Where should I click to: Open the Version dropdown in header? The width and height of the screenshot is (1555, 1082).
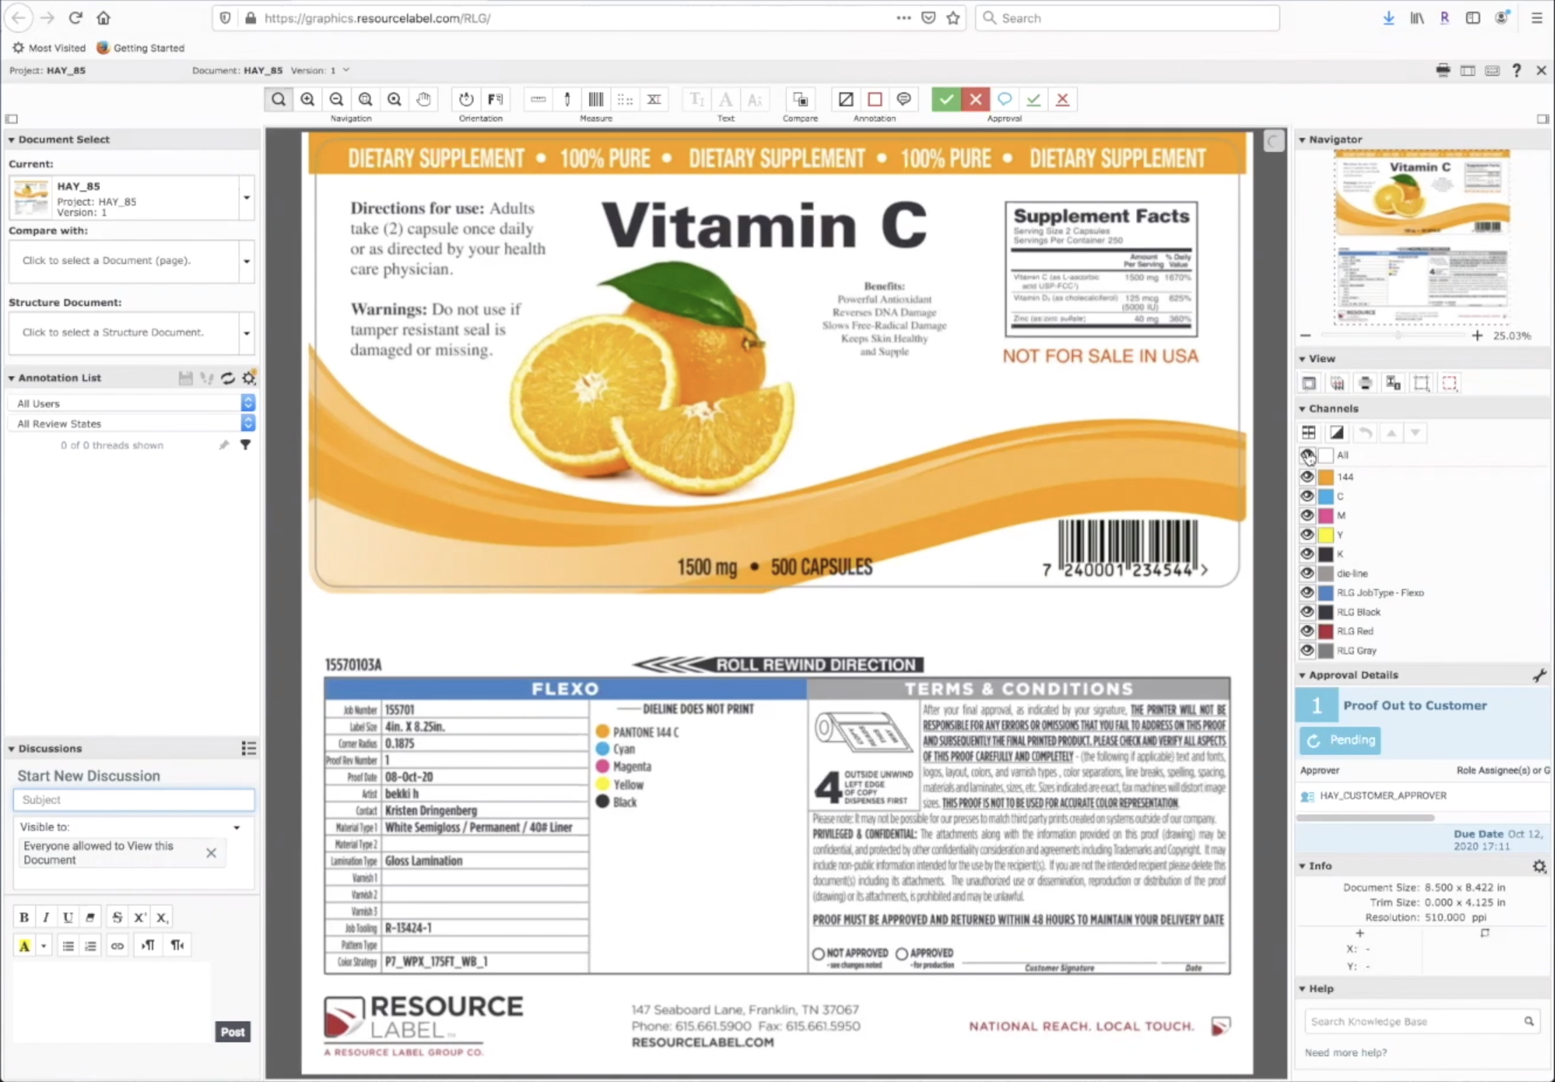346,70
